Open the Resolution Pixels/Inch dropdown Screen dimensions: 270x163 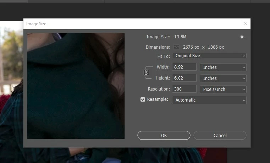223,89
